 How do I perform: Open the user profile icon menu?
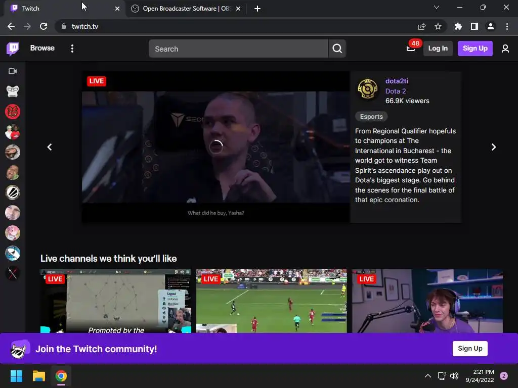(x=505, y=48)
